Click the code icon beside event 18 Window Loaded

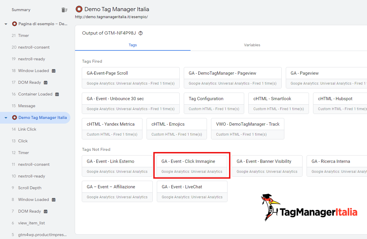click(x=54, y=71)
